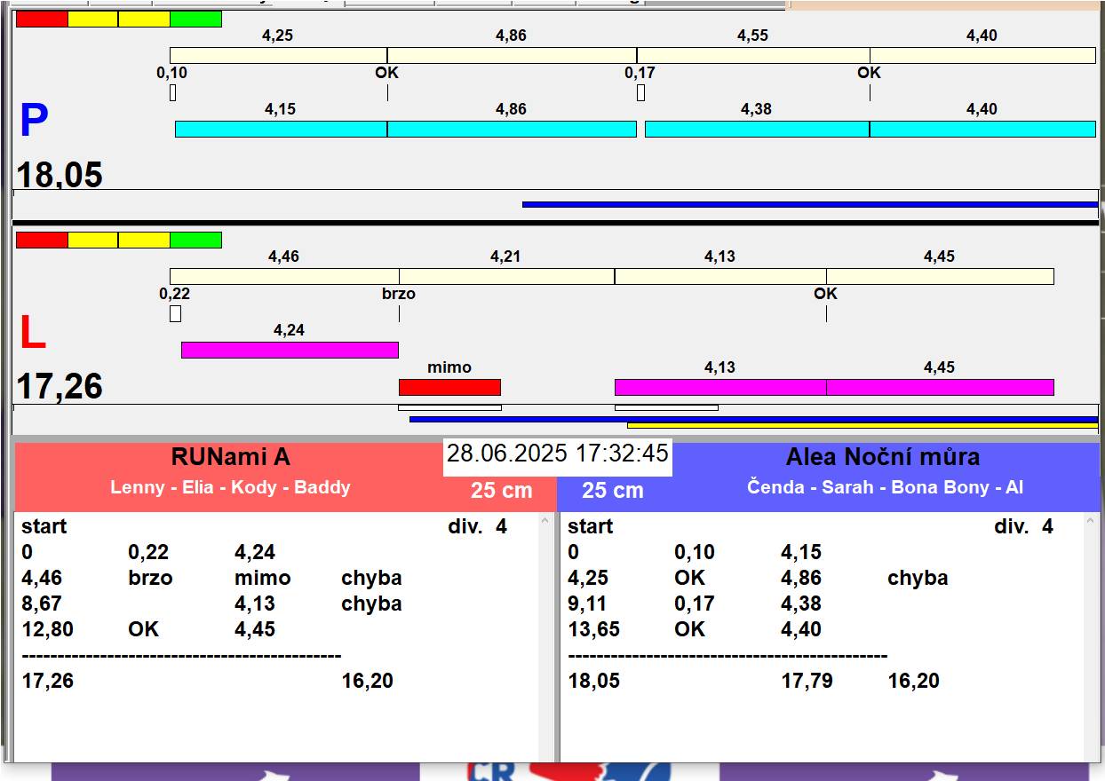Click the red start light in lane P
The width and height of the screenshot is (1105, 781).
tap(42, 19)
